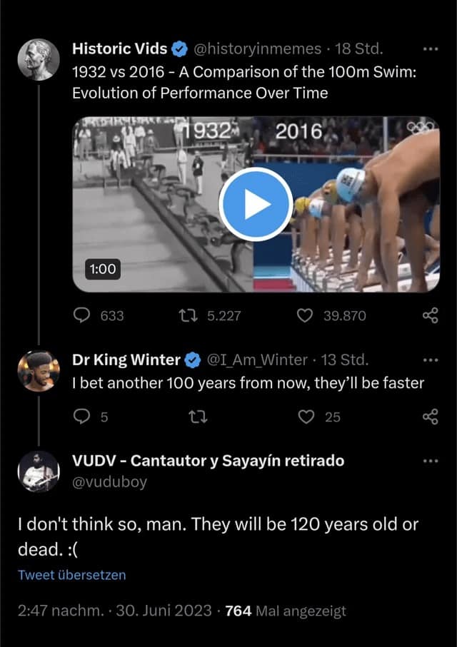Retweet the Historic Vids post
The height and width of the screenshot is (647, 457).
(x=188, y=316)
